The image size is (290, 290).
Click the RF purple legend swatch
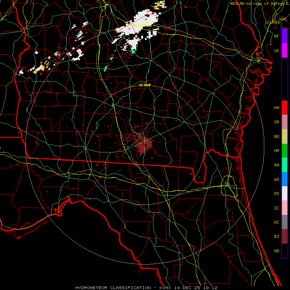point(285,36)
